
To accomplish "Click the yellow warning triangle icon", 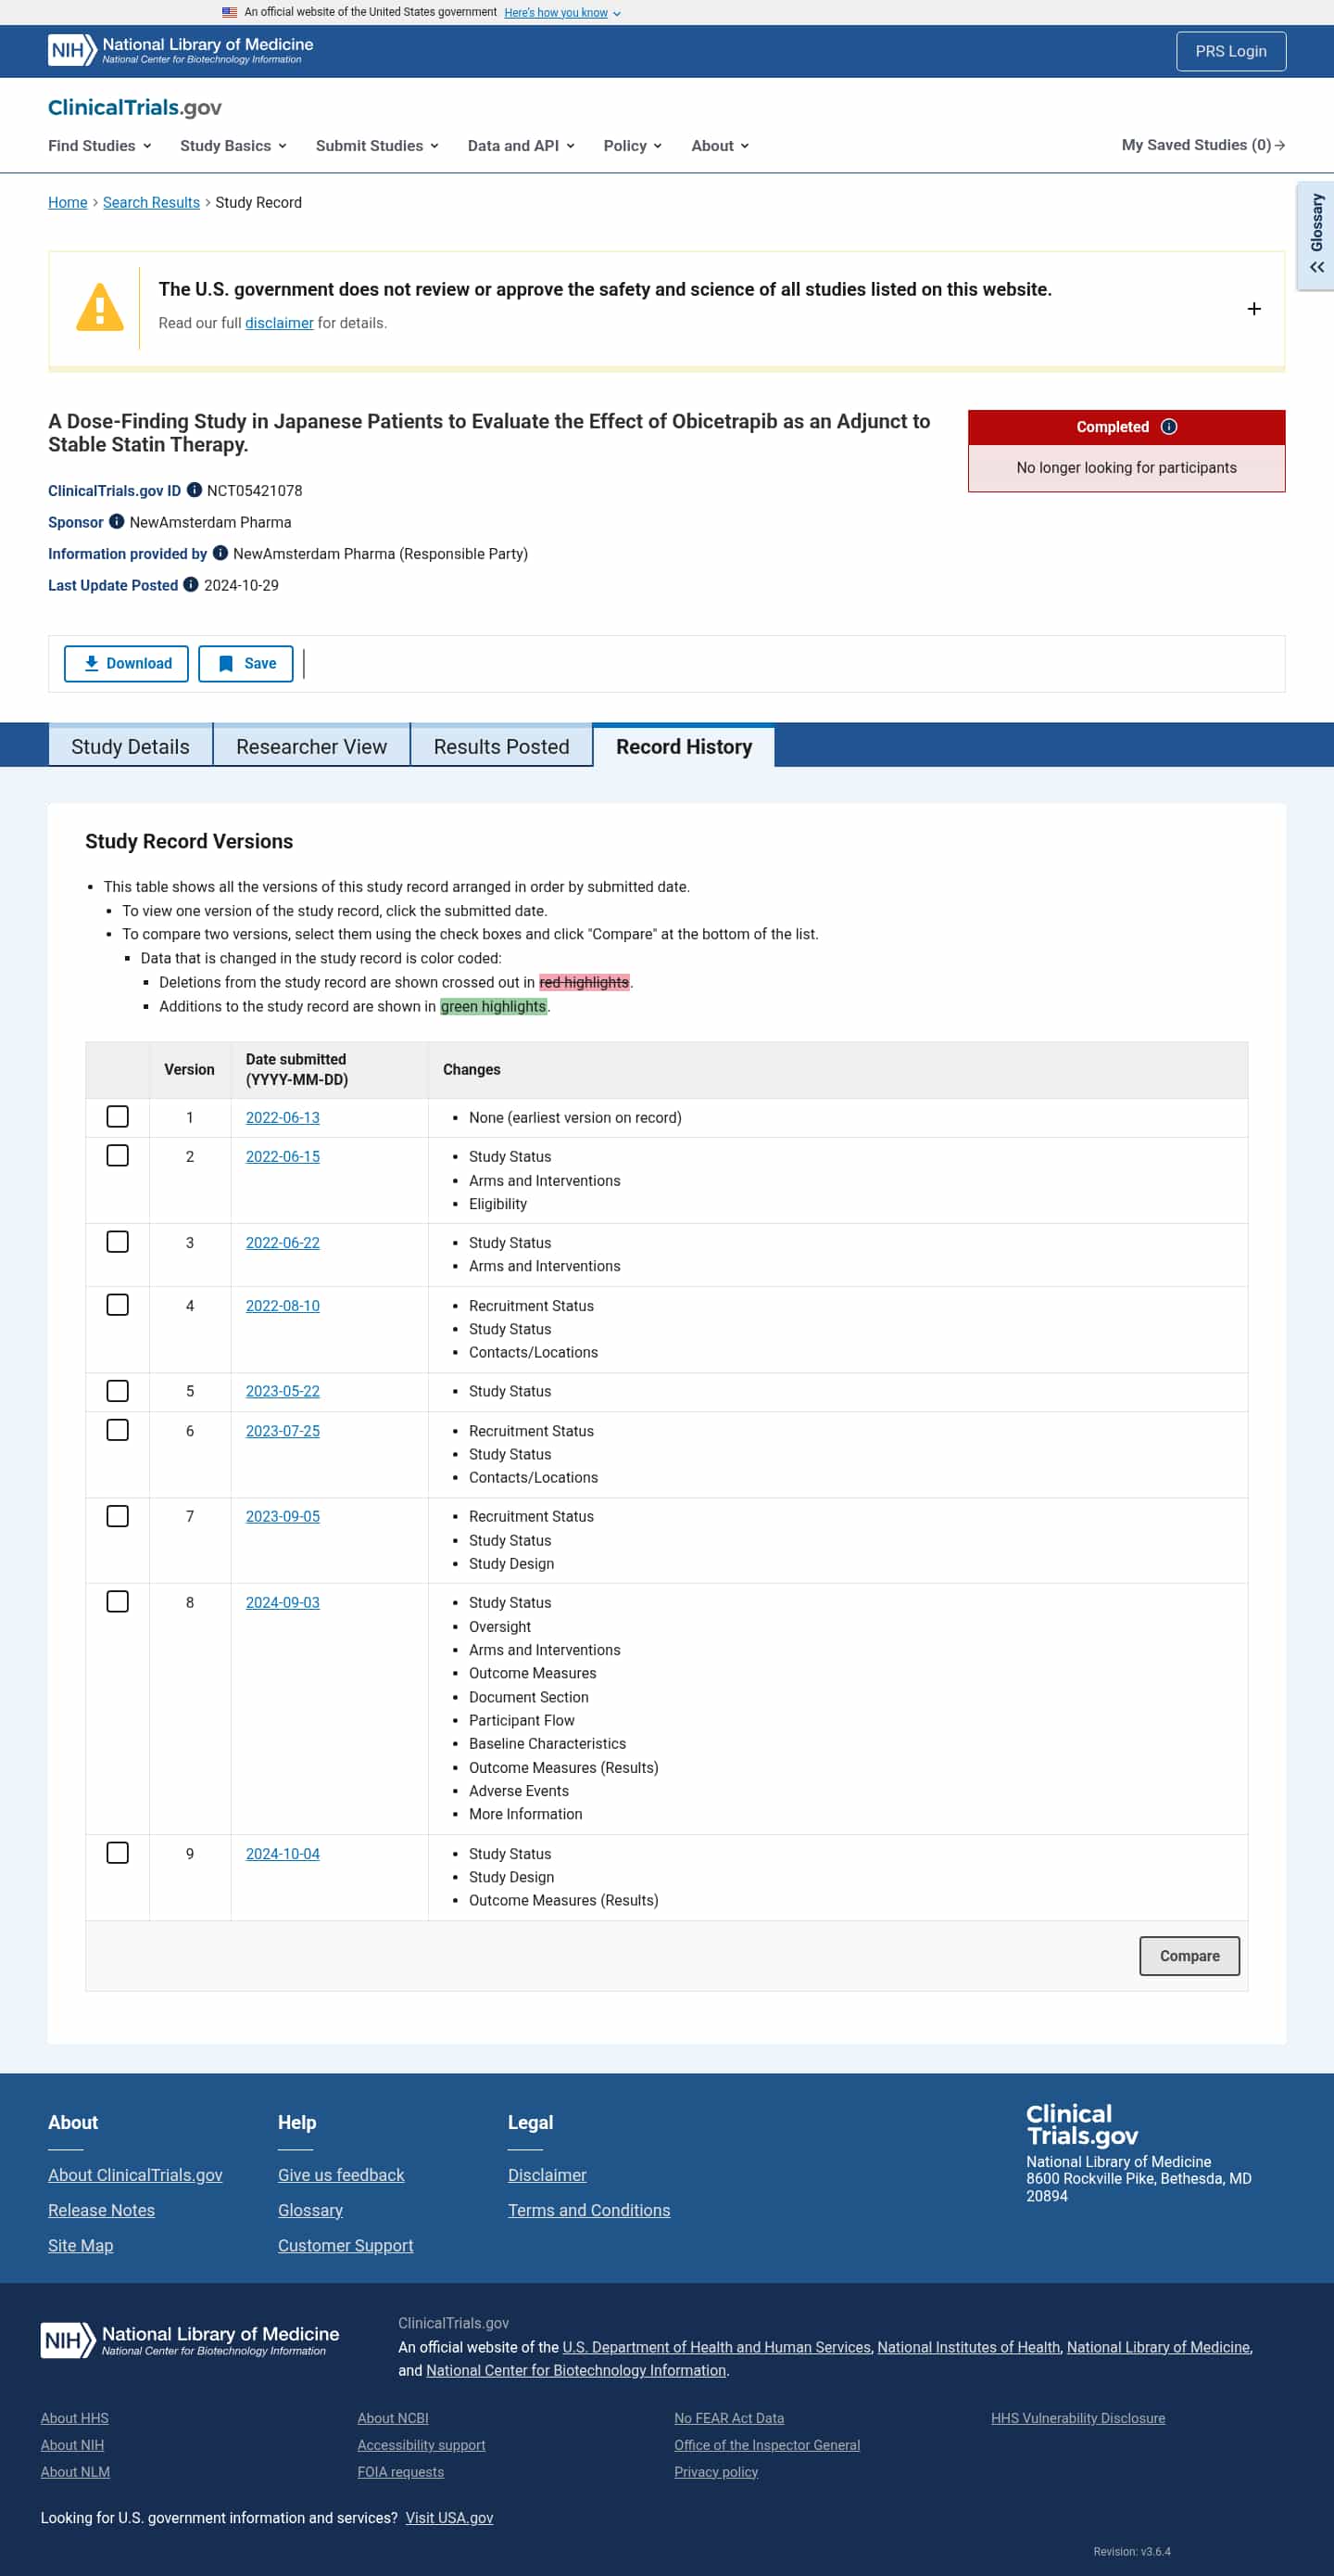I will point(100,307).
